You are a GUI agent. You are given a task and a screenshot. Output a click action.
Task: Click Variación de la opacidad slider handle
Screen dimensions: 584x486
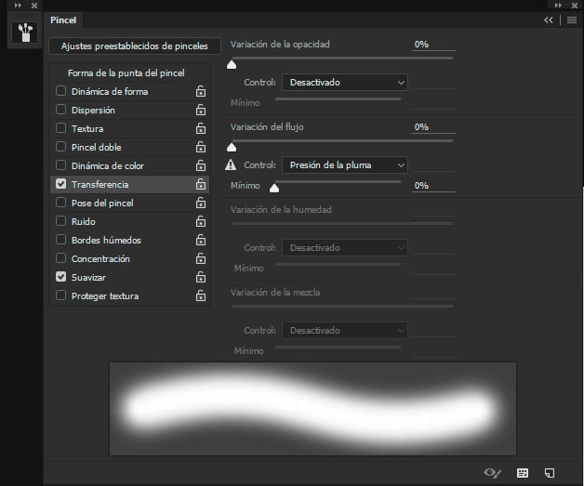click(x=232, y=65)
